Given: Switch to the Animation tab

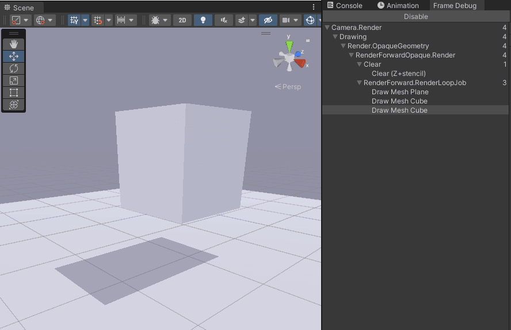Looking at the screenshot, I should coord(398,6).
